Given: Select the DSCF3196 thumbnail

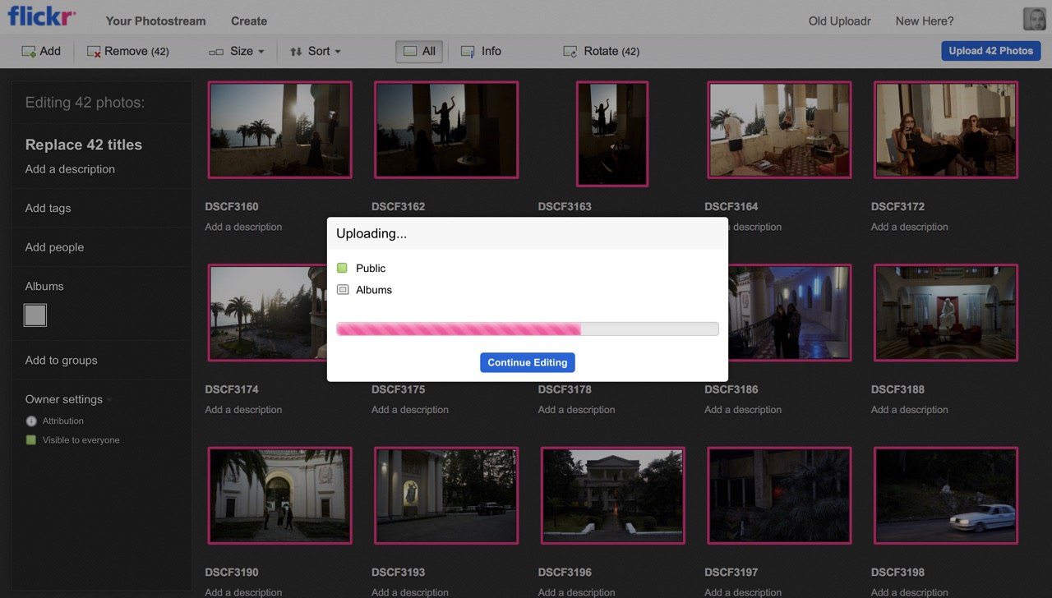Looking at the screenshot, I should 612,495.
